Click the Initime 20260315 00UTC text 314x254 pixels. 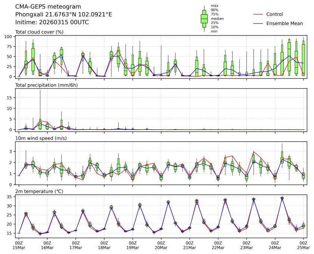(x=52, y=22)
